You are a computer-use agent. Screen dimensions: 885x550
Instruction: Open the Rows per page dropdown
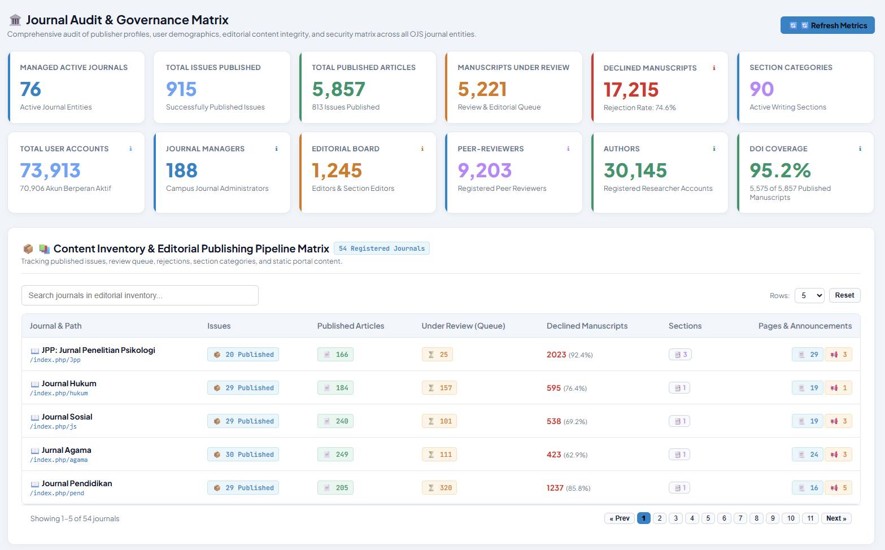tap(809, 295)
